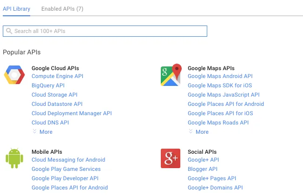Open Google Maps JavaScript API link

click(x=224, y=95)
